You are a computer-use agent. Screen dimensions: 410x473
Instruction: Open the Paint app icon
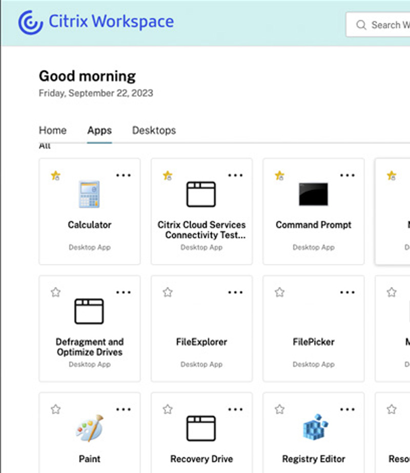(x=89, y=428)
